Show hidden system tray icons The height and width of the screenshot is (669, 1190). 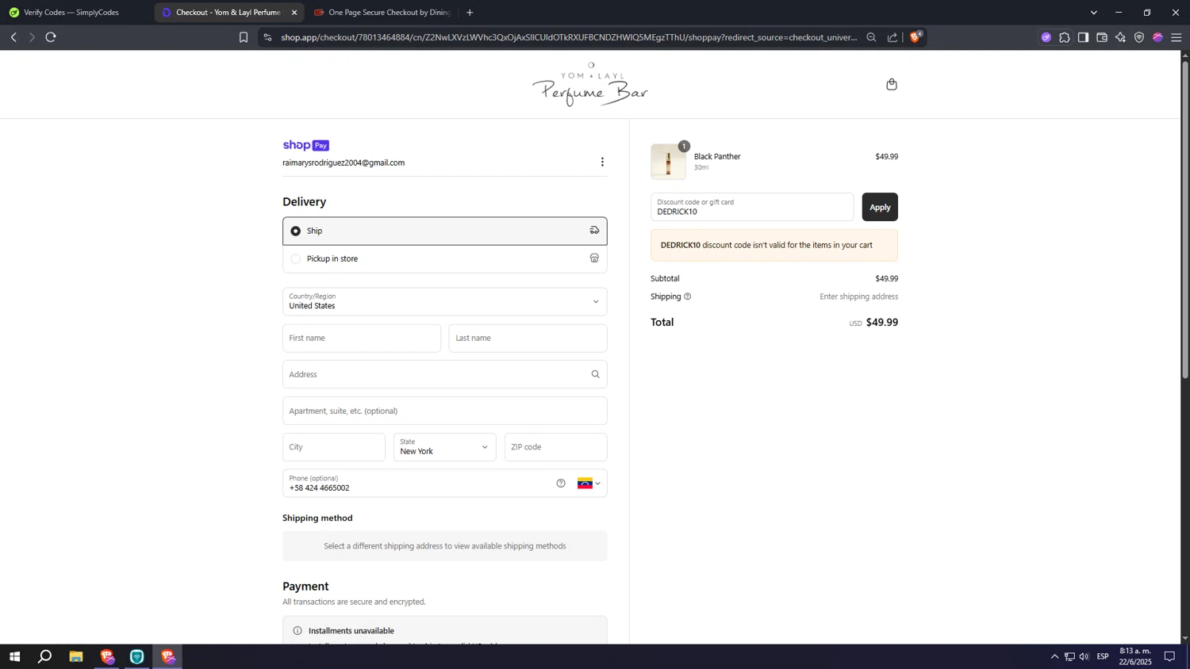pyautogui.click(x=1054, y=656)
